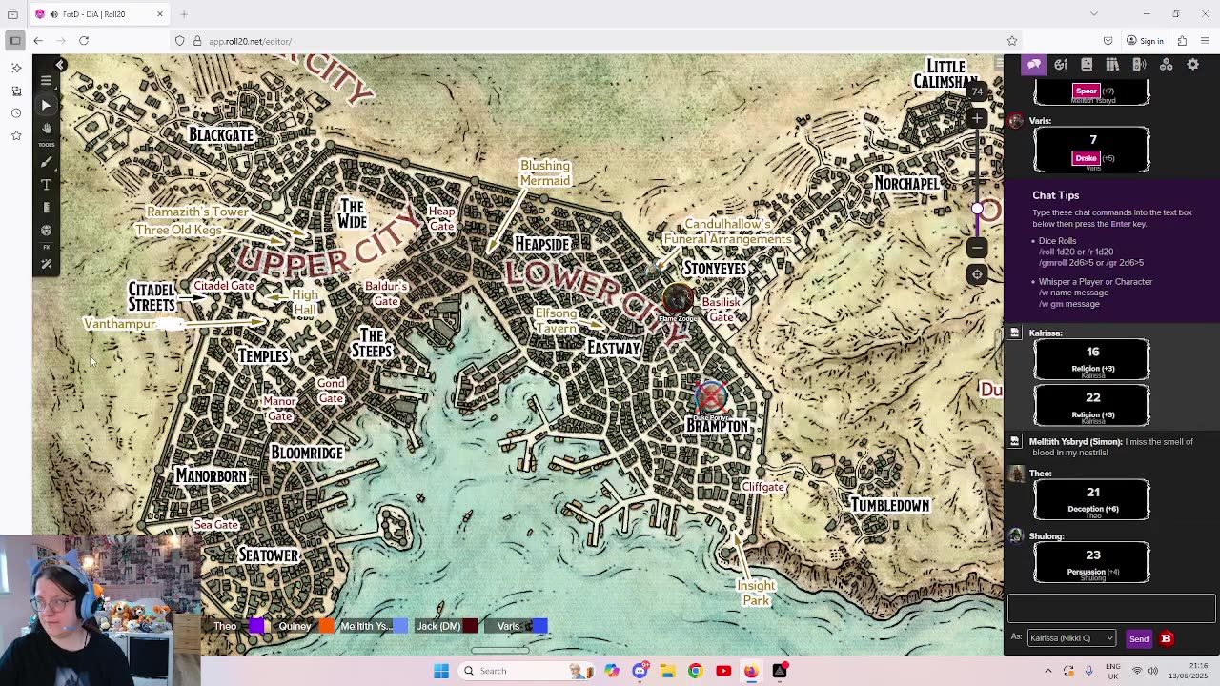Click the zoom slider handle

click(977, 209)
